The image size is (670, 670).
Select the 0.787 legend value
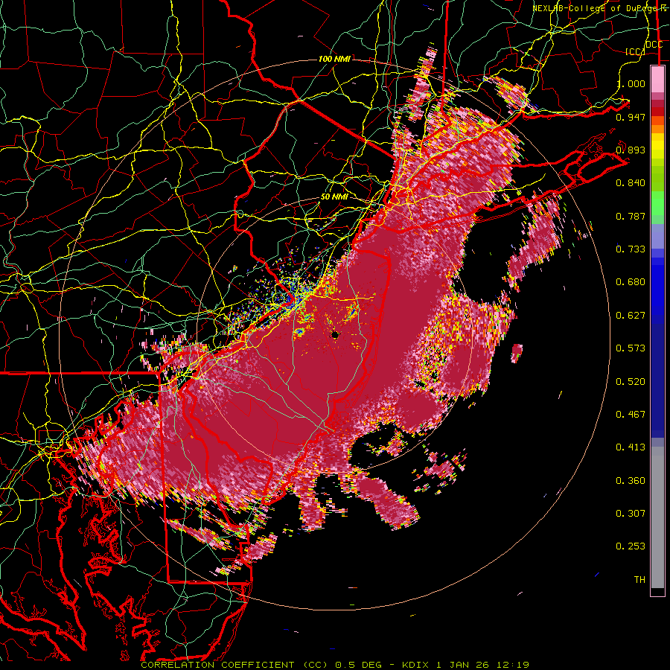coord(631,216)
